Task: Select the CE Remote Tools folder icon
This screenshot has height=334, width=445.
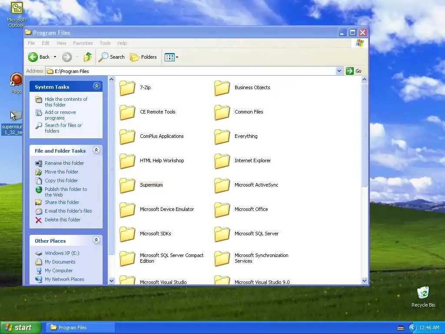Action: click(x=127, y=112)
